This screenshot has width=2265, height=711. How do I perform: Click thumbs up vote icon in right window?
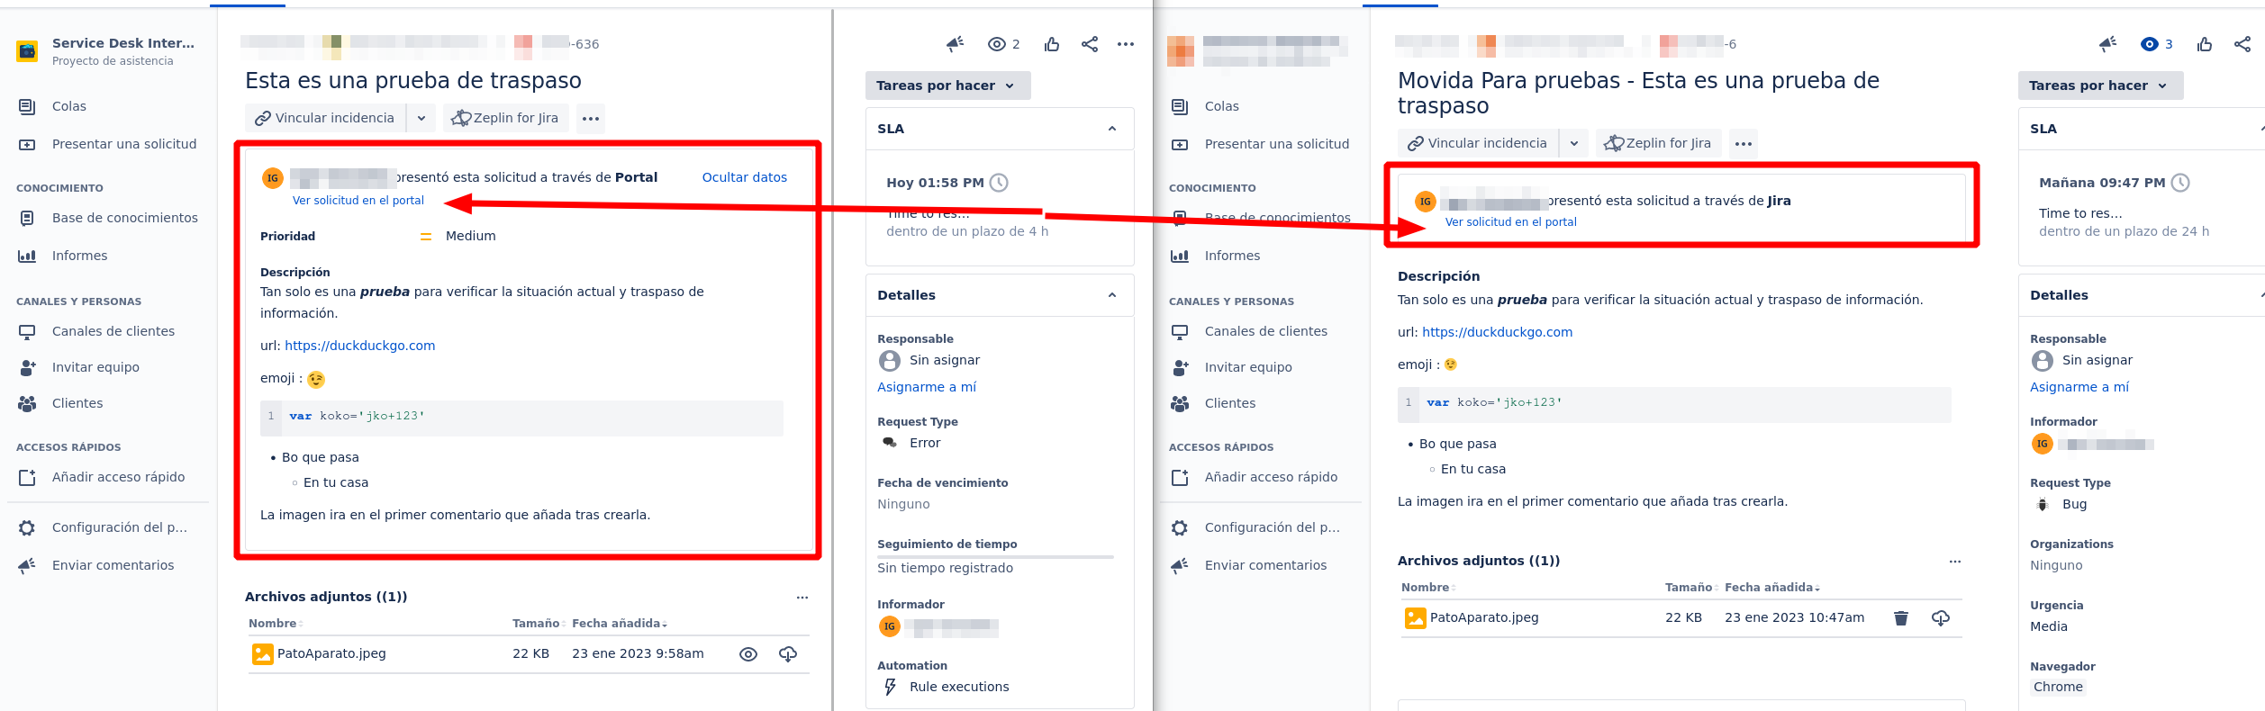(2205, 44)
